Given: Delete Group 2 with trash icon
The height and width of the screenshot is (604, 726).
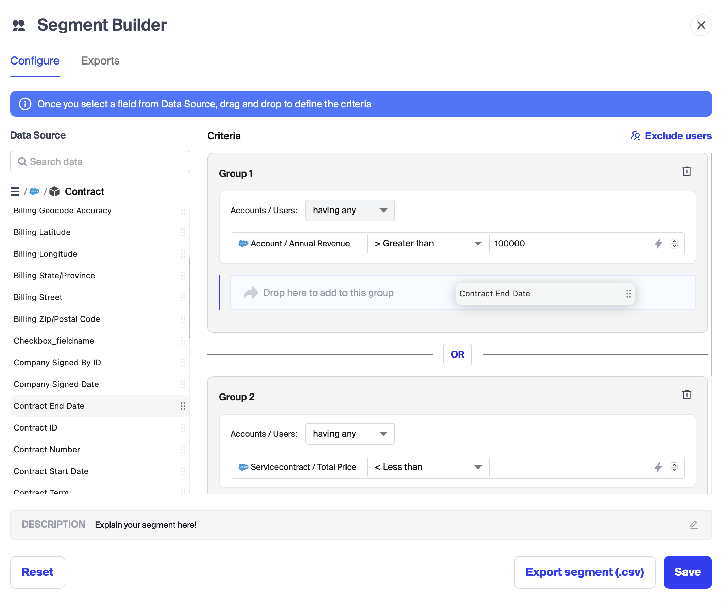Looking at the screenshot, I should [x=687, y=395].
